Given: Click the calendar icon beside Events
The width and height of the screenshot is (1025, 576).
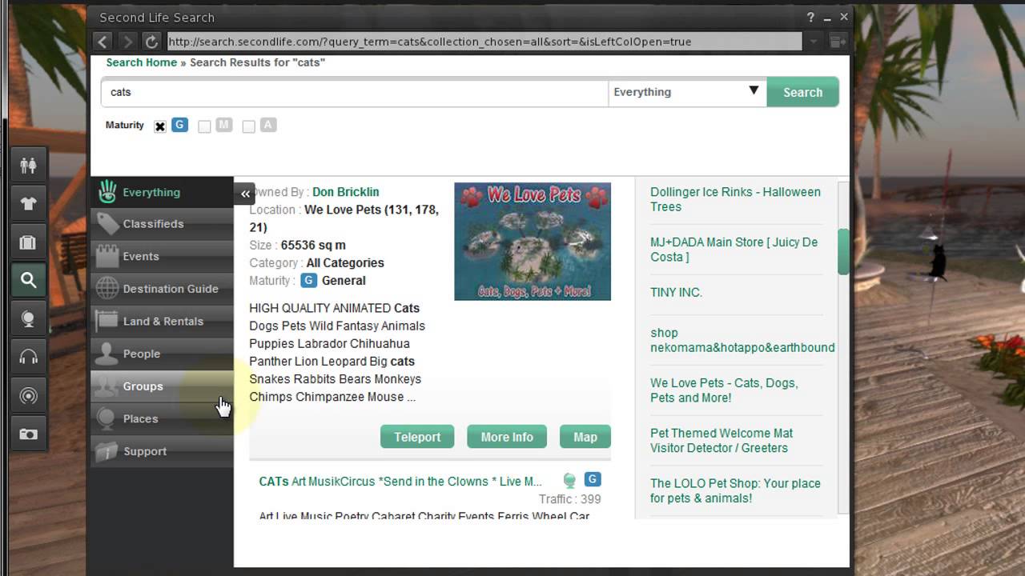Looking at the screenshot, I should tap(107, 256).
